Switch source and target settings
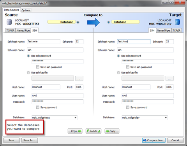This screenshot has width=187, height=146. (x=93, y=131)
